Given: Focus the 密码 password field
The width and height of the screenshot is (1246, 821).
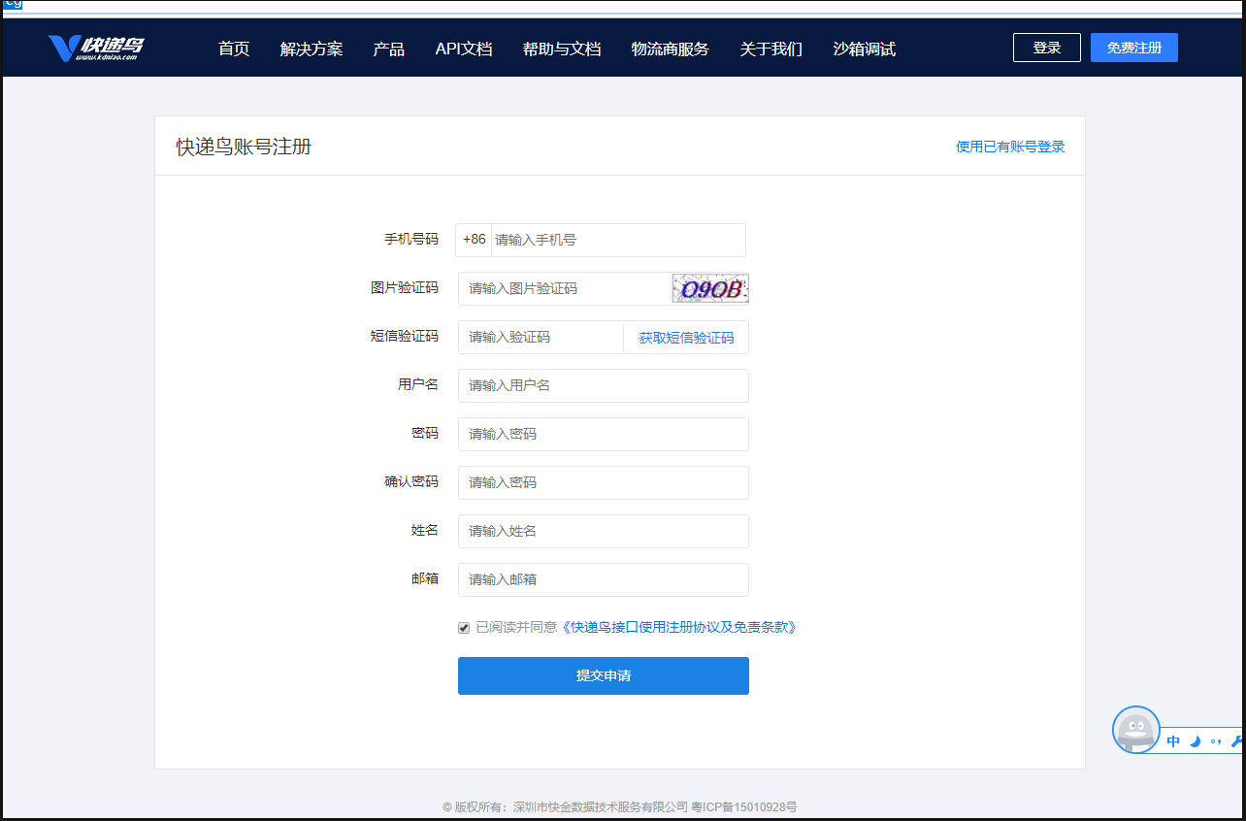Looking at the screenshot, I should [604, 434].
